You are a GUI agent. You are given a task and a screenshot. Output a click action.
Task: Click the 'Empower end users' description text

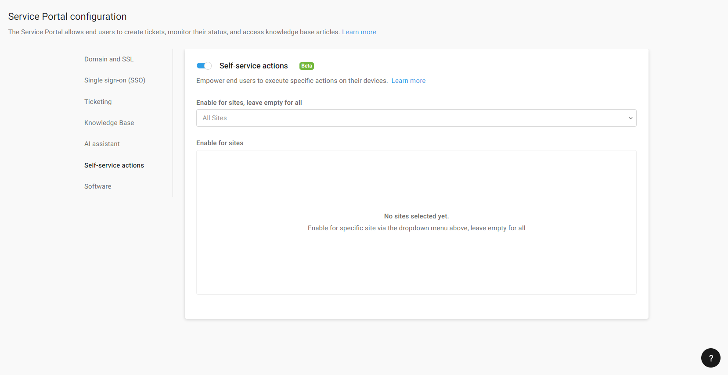[x=292, y=81]
